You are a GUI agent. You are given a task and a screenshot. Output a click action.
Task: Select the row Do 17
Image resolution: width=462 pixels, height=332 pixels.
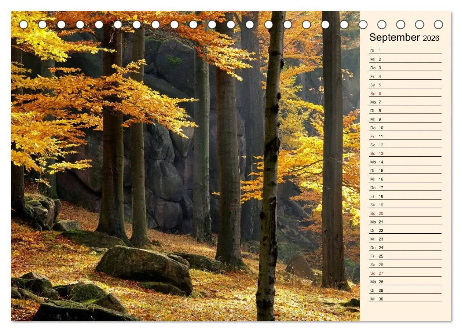coord(405,187)
